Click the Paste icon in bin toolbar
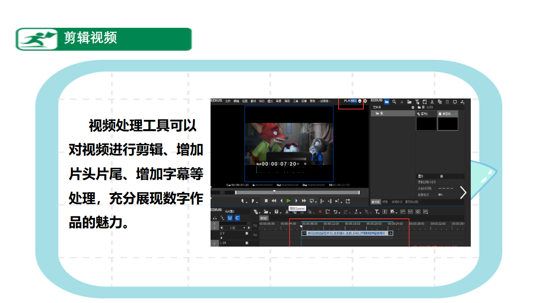The width and height of the screenshot is (539, 303). pyautogui.click(x=447, y=101)
